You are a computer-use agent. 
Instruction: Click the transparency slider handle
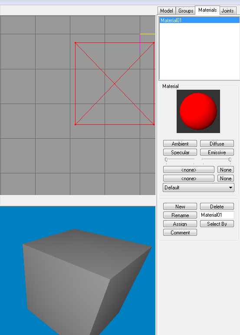(x=230, y=159)
